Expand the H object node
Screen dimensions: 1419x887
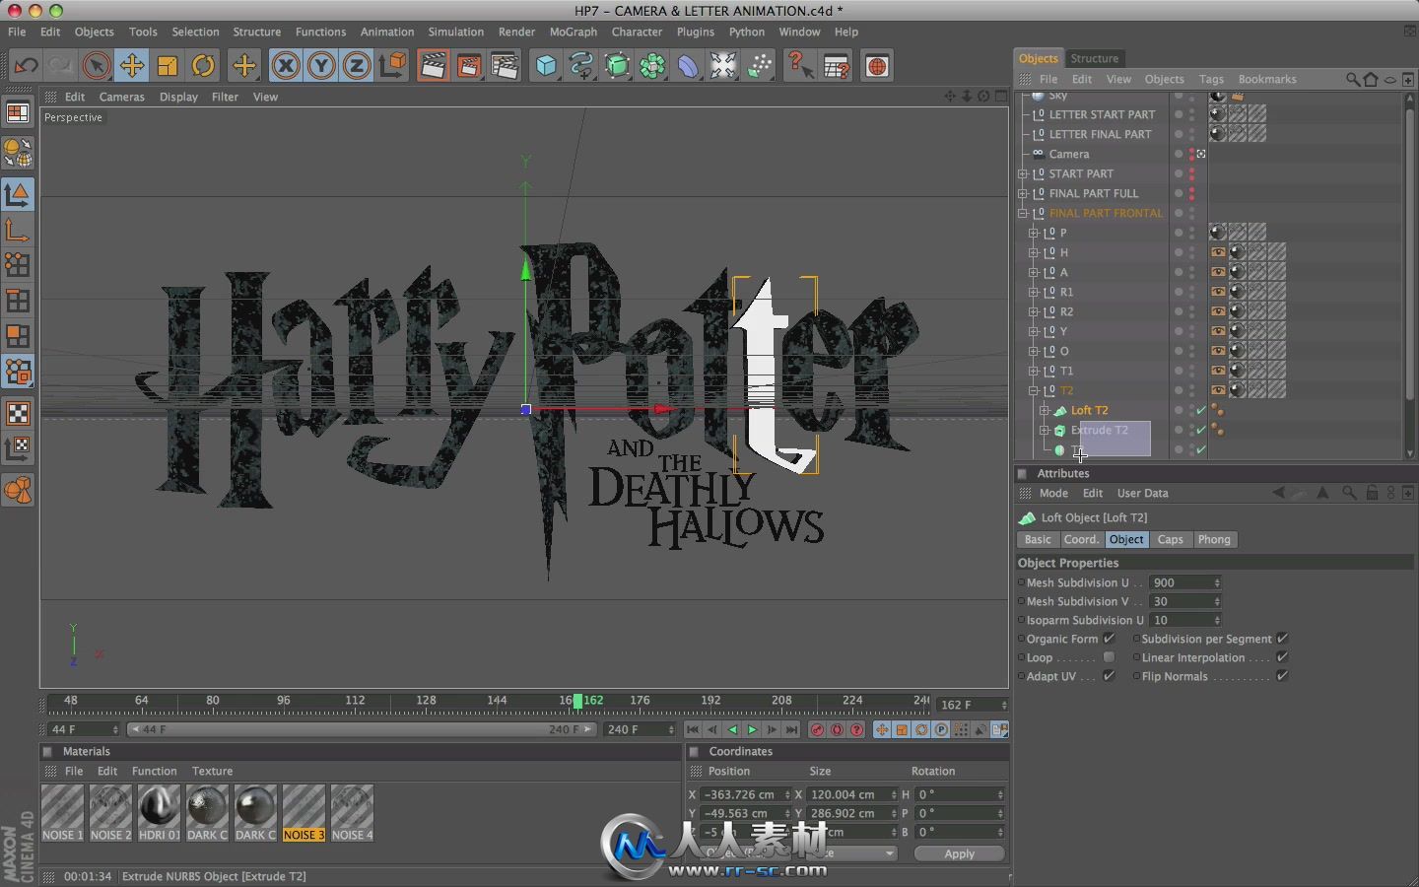pos(1033,252)
